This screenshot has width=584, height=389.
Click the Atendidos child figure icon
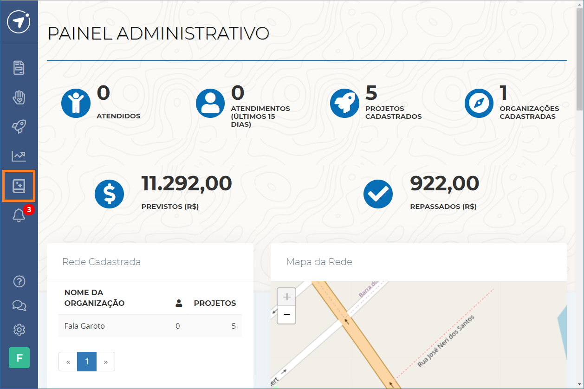coord(76,103)
